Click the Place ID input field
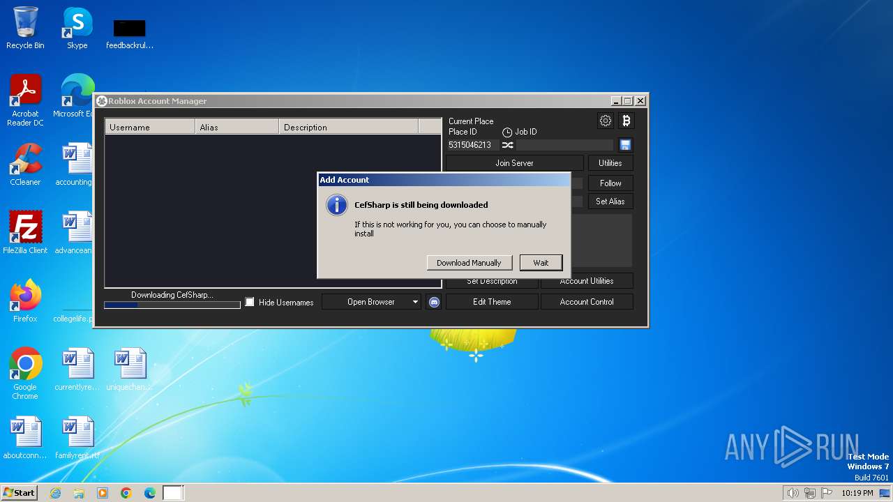The width and height of the screenshot is (893, 502). click(472, 145)
